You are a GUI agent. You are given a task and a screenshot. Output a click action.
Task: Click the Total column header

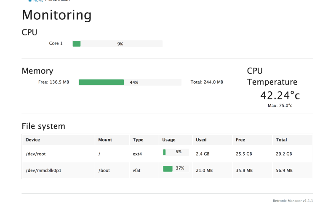(281, 140)
